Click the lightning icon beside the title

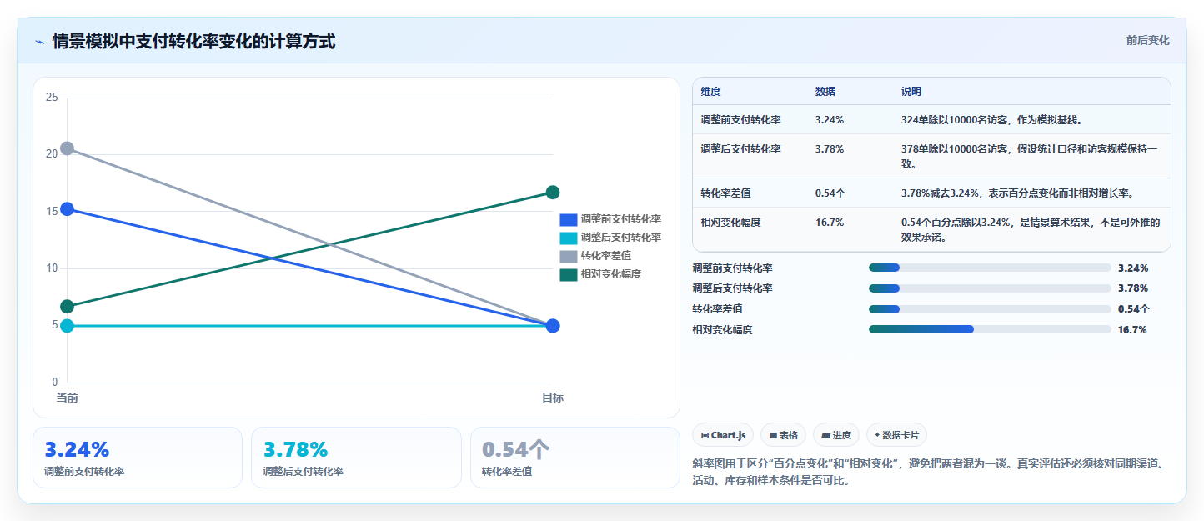[x=39, y=42]
